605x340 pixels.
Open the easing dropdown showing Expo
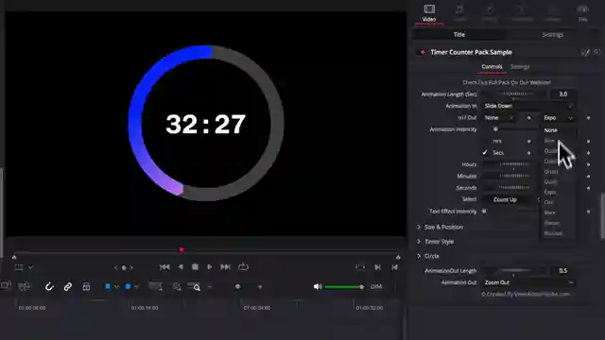tap(559, 117)
